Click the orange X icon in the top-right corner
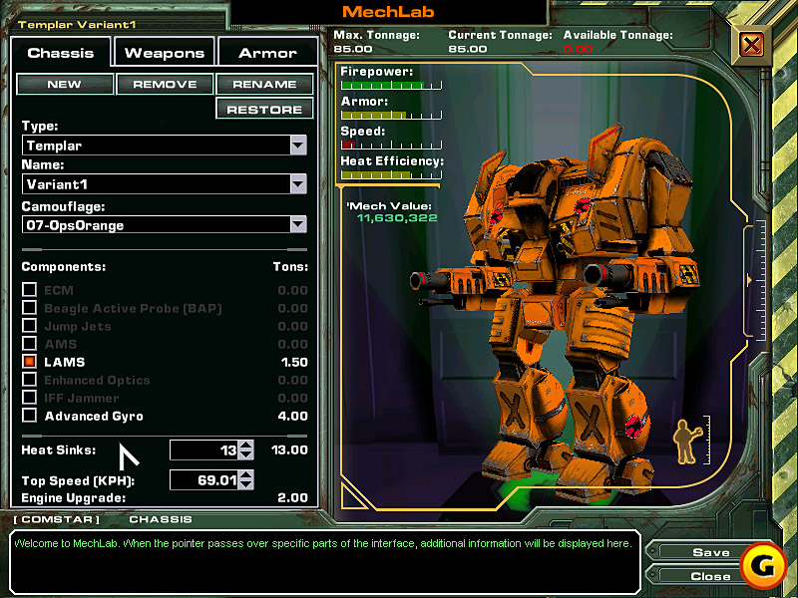This screenshot has width=798, height=598. 753,45
